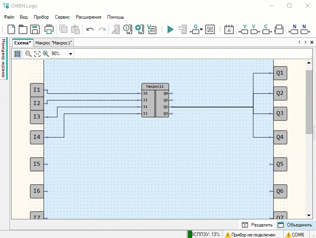Open the Сервис menu
Image resolution: width=316 pixels, height=238 pixels.
pyautogui.click(x=62, y=17)
